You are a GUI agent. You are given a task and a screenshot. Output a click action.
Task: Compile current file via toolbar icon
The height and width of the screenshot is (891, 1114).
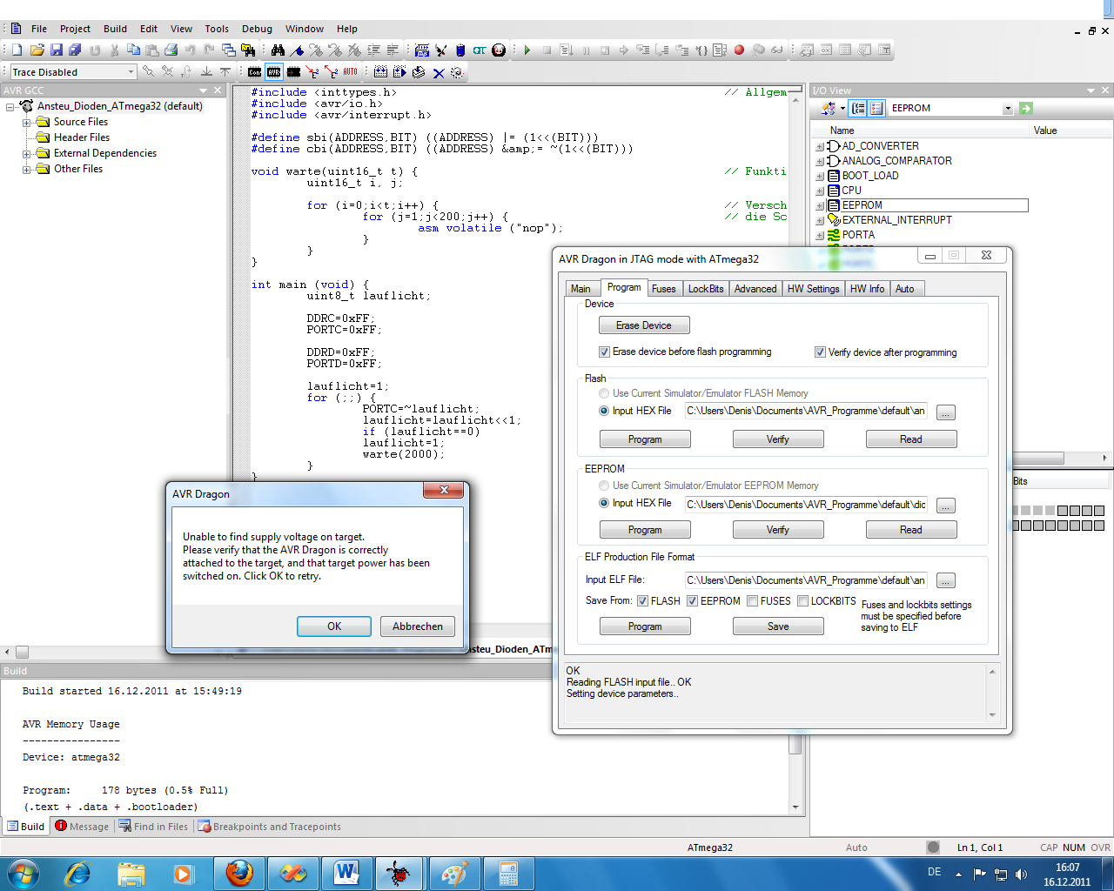coord(419,72)
